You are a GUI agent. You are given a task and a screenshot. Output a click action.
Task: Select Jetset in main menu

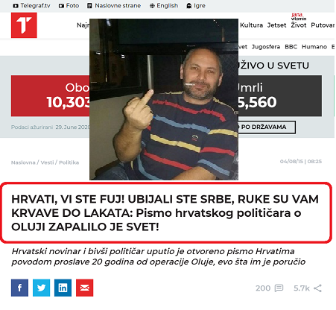276,25
